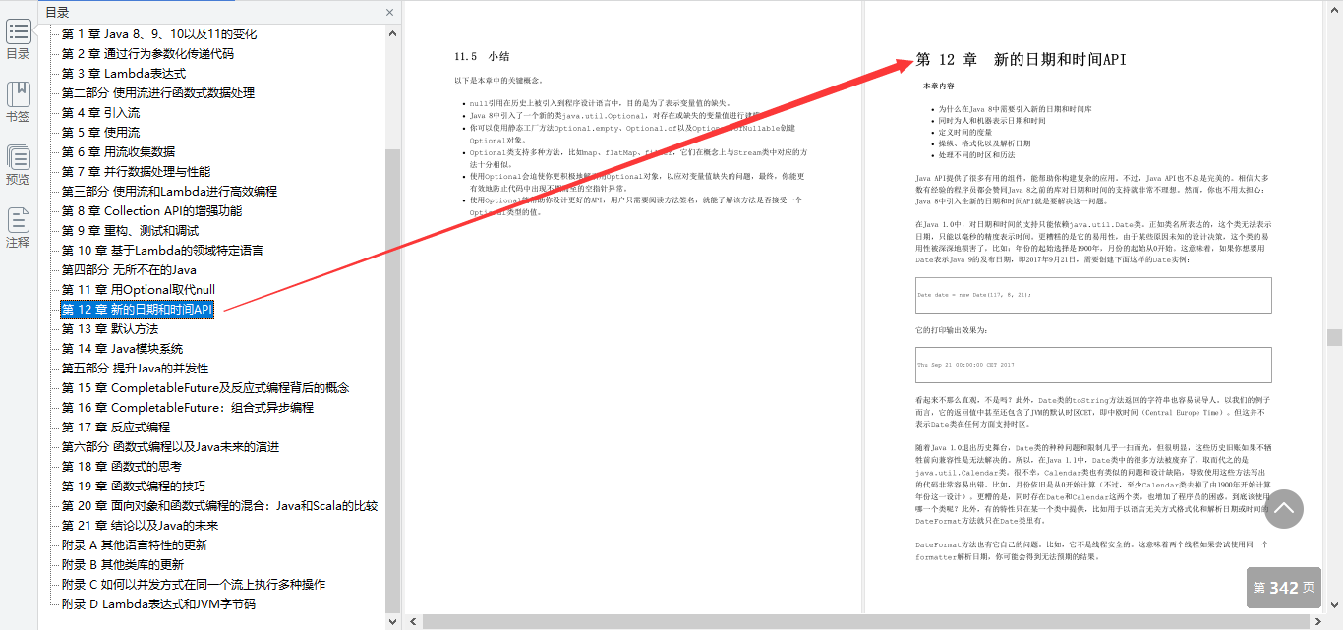This screenshot has height=630, width=1343.
Task: Click the Date date = new Date code box
Action: [x=1093, y=295]
